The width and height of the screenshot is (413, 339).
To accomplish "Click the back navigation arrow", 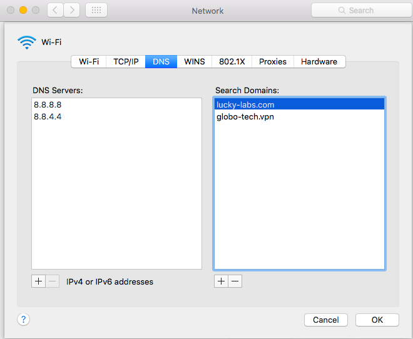I will [x=55, y=11].
